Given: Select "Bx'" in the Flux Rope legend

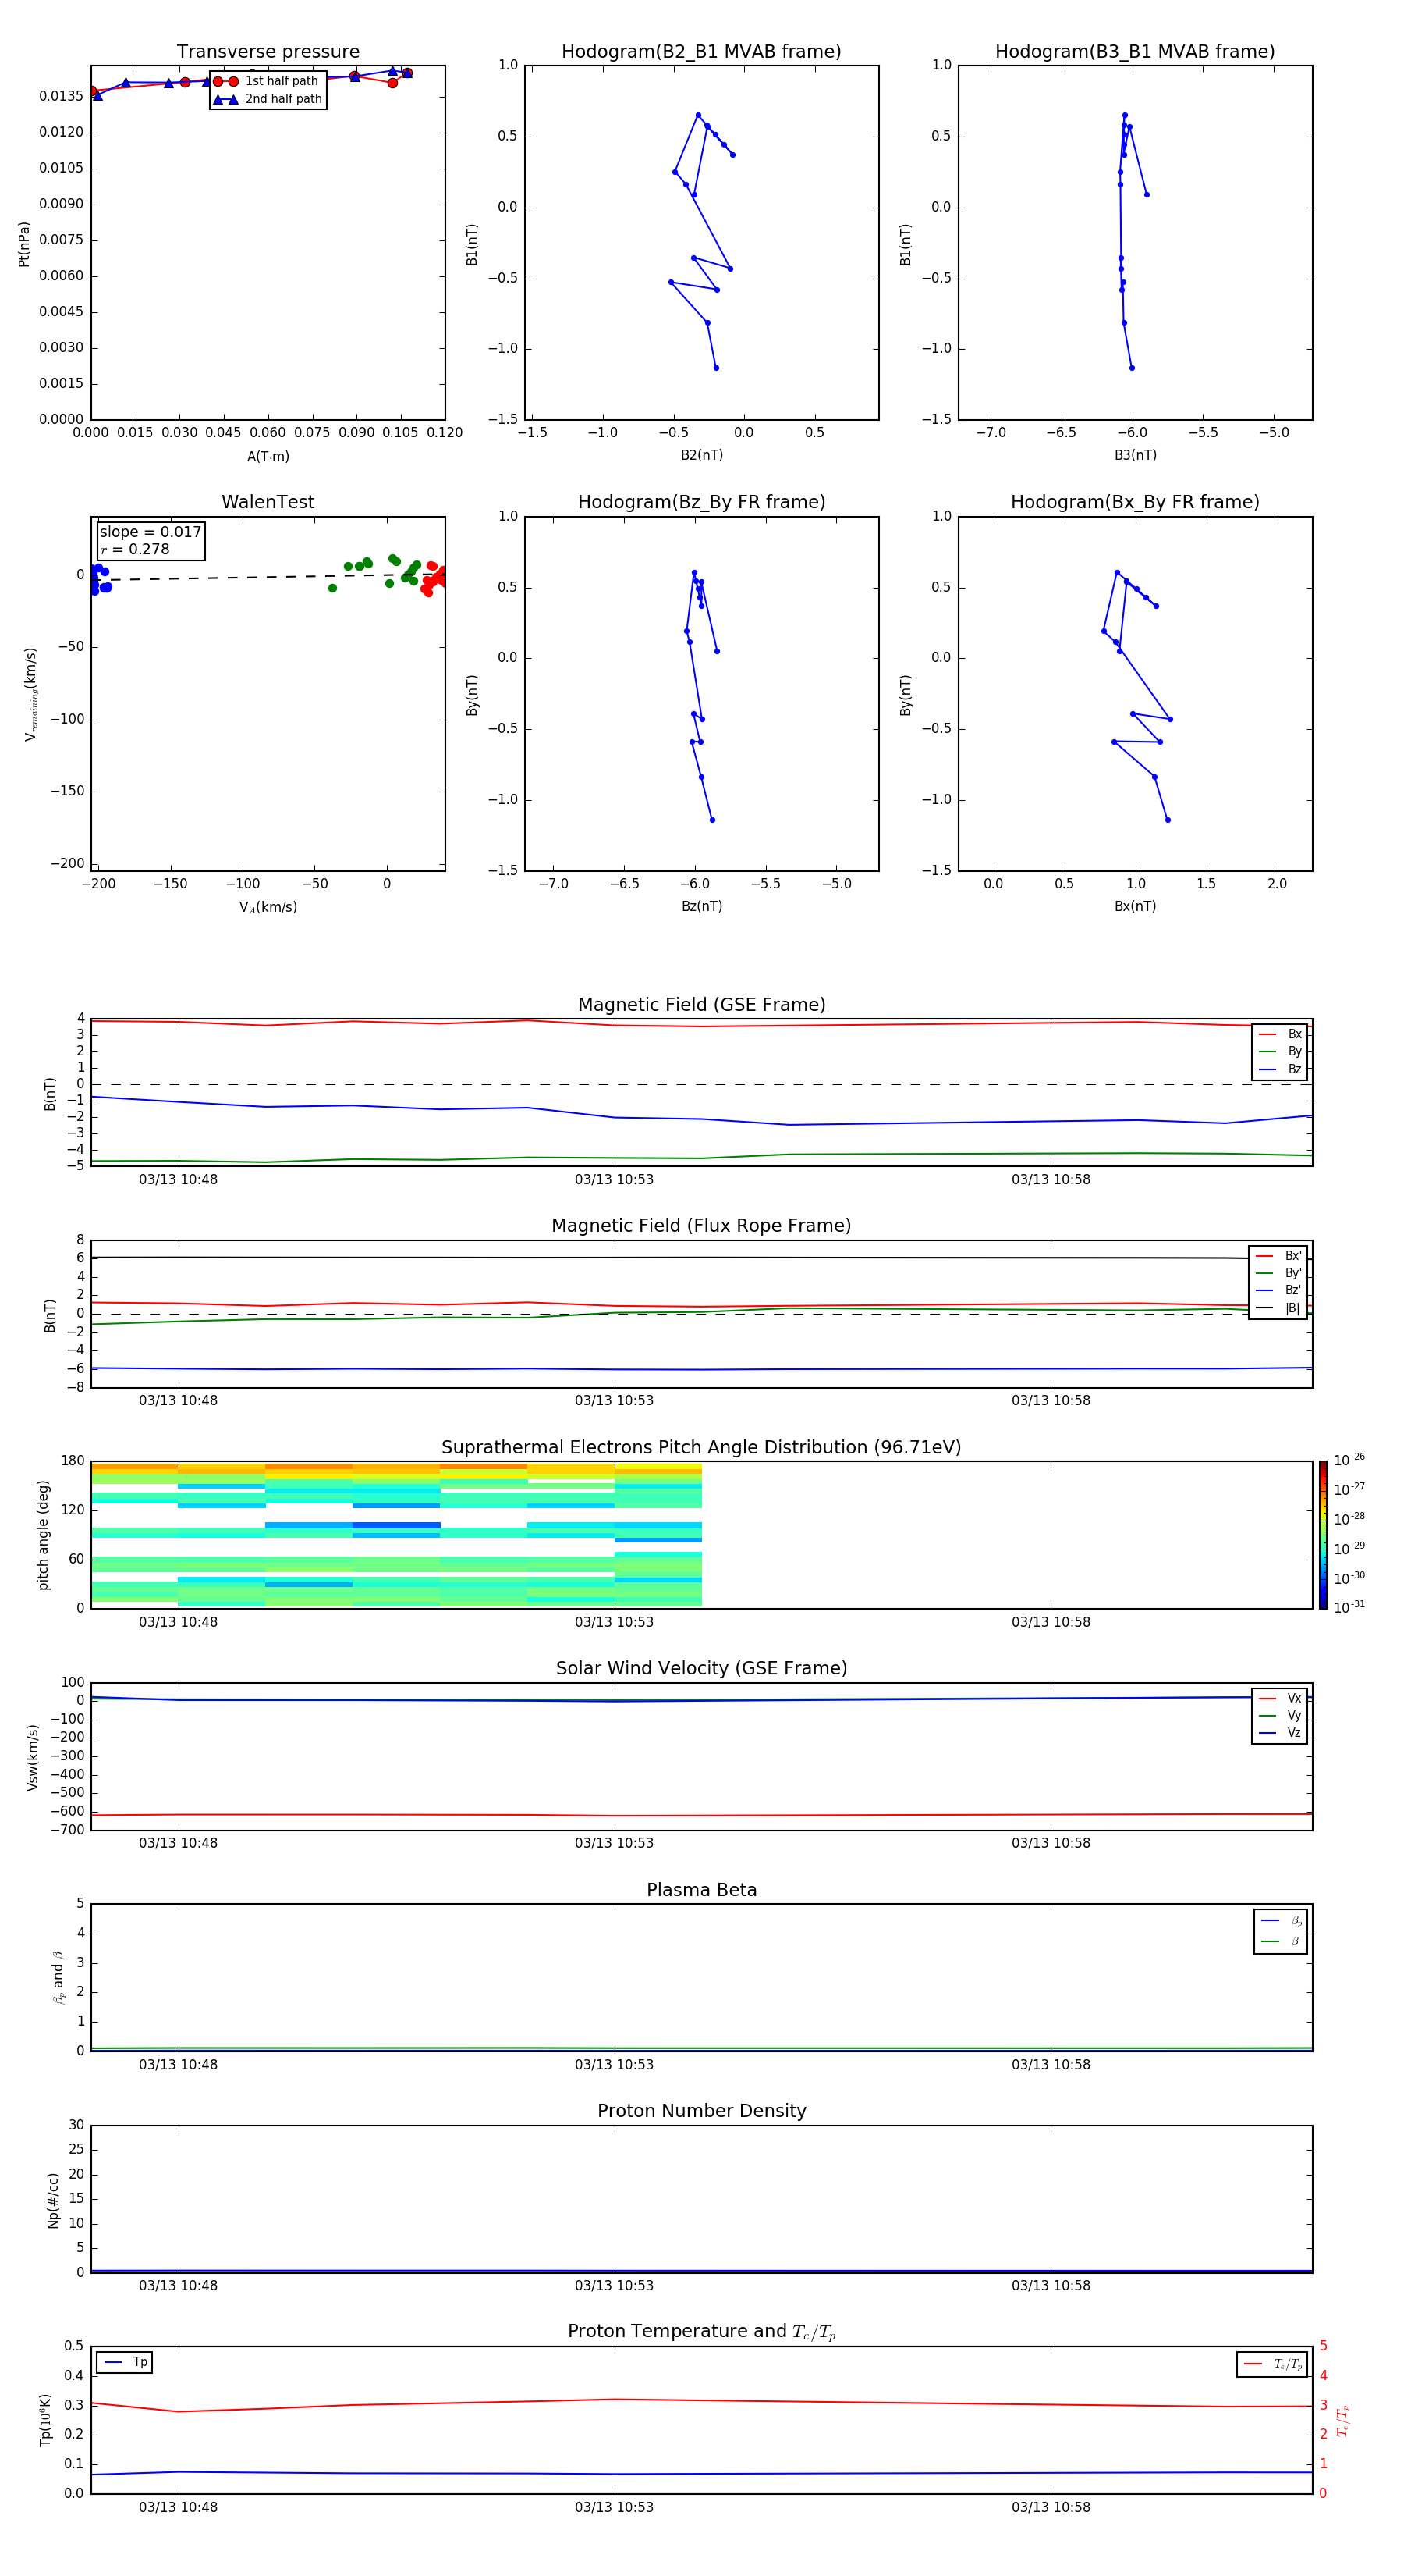Looking at the screenshot, I should [x=1278, y=1256].
